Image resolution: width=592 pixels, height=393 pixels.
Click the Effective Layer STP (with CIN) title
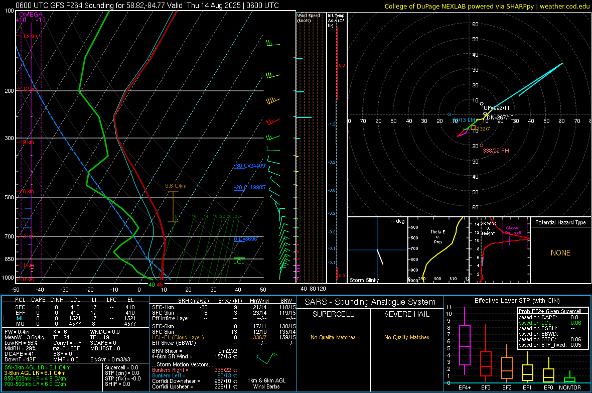pyautogui.click(x=517, y=301)
